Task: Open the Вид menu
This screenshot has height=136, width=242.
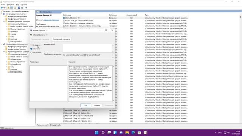Action: click(17, 5)
